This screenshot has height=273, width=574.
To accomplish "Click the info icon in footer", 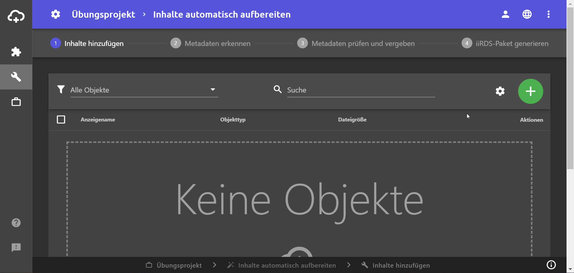I will [551, 265].
